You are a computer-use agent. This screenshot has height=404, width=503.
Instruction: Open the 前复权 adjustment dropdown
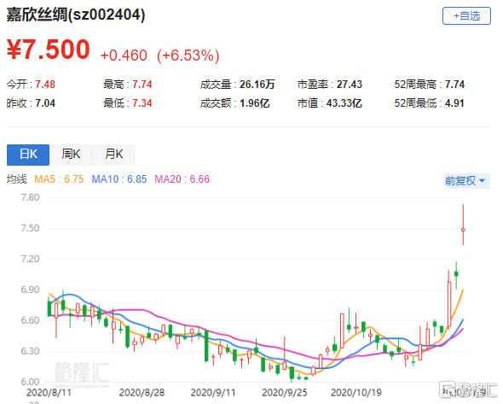[466, 180]
